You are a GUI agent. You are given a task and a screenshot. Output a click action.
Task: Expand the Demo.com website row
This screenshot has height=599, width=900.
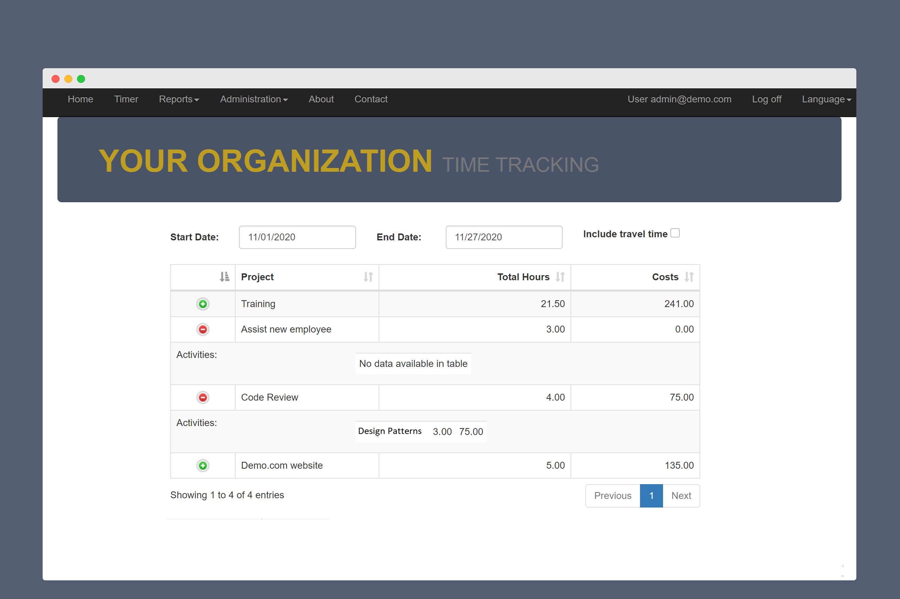tap(203, 465)
